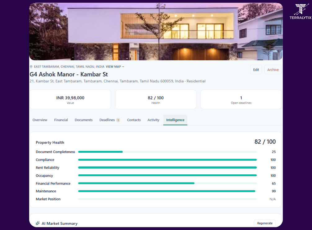Click the Property Health heading
This screenshot has height=230, width=312.
pos(50,143)
